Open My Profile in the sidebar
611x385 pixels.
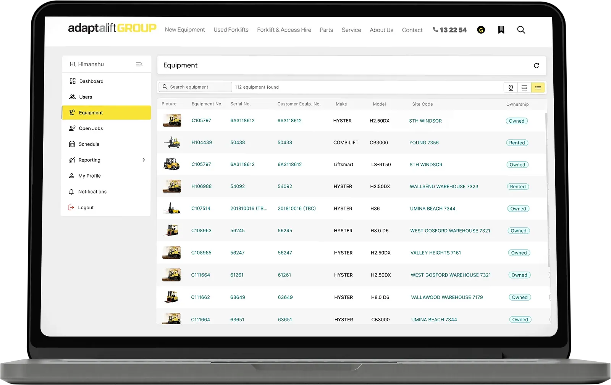106,176
